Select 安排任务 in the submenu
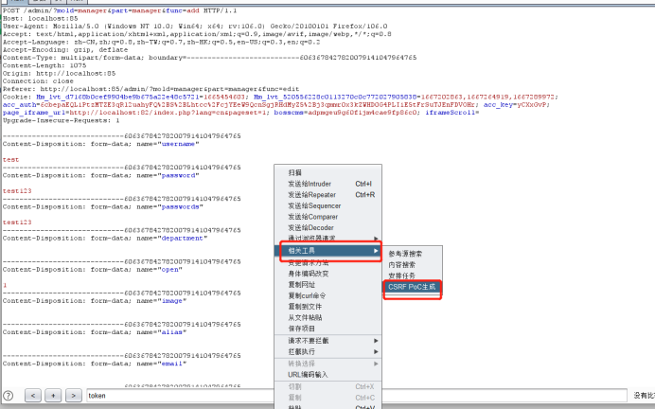 tap(413, 276)
